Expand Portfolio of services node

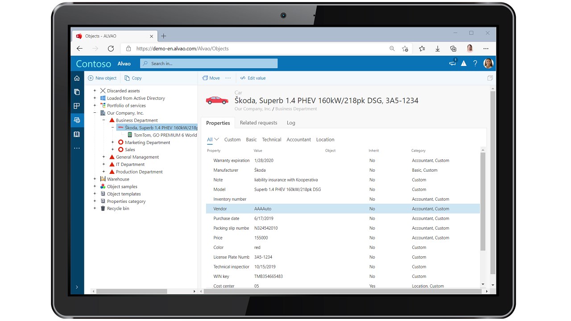(95, 106)
